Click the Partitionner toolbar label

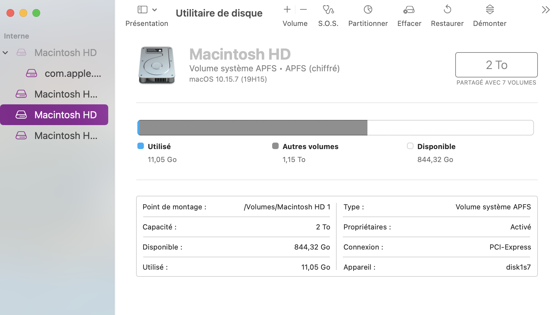(x=368, y=24)
